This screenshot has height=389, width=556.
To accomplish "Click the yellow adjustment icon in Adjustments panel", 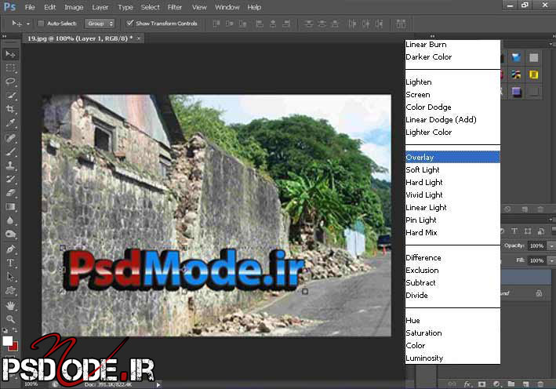I will (533, 75).
